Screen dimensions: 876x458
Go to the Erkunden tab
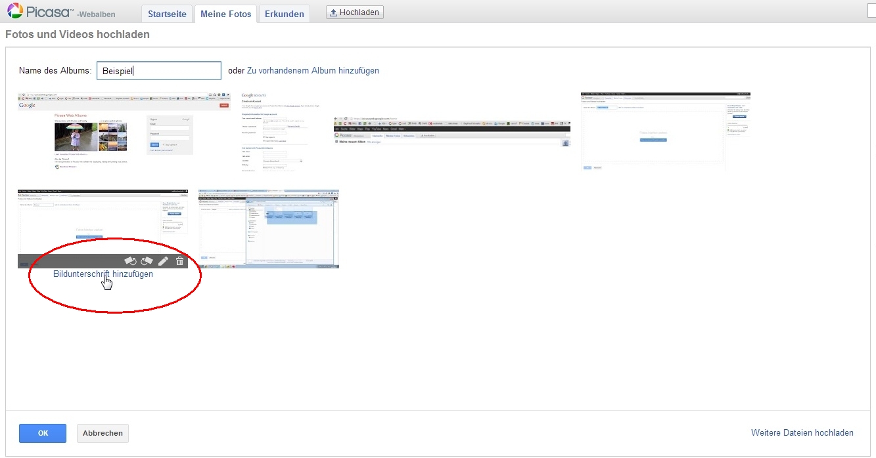284,14
